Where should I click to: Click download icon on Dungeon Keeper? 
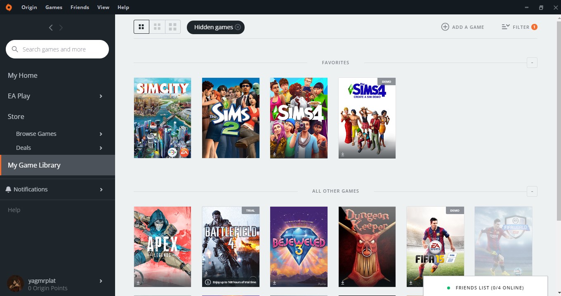point(343,283)
